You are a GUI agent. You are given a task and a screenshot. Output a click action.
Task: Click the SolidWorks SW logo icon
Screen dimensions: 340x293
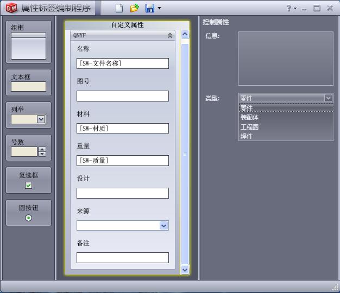pos(11,8)
